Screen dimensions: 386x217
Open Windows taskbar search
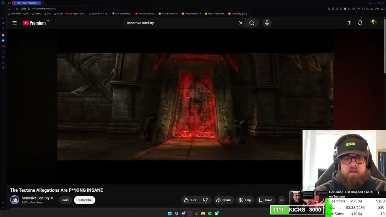click(x=176, y=213)
